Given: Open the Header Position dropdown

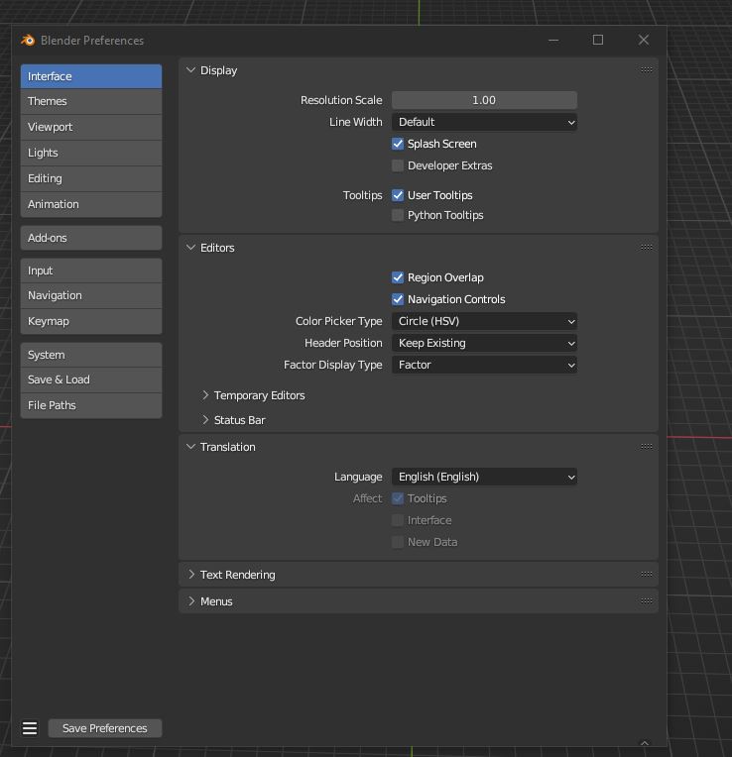Looking at the screenshot, I should click(x=484, y=343).
